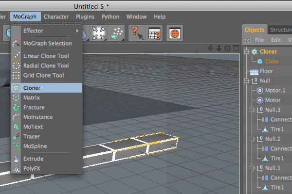This screenshot has width=292, height=194.
Task: Click the MoGraph Selection icon
Action: tap(16, 43)
